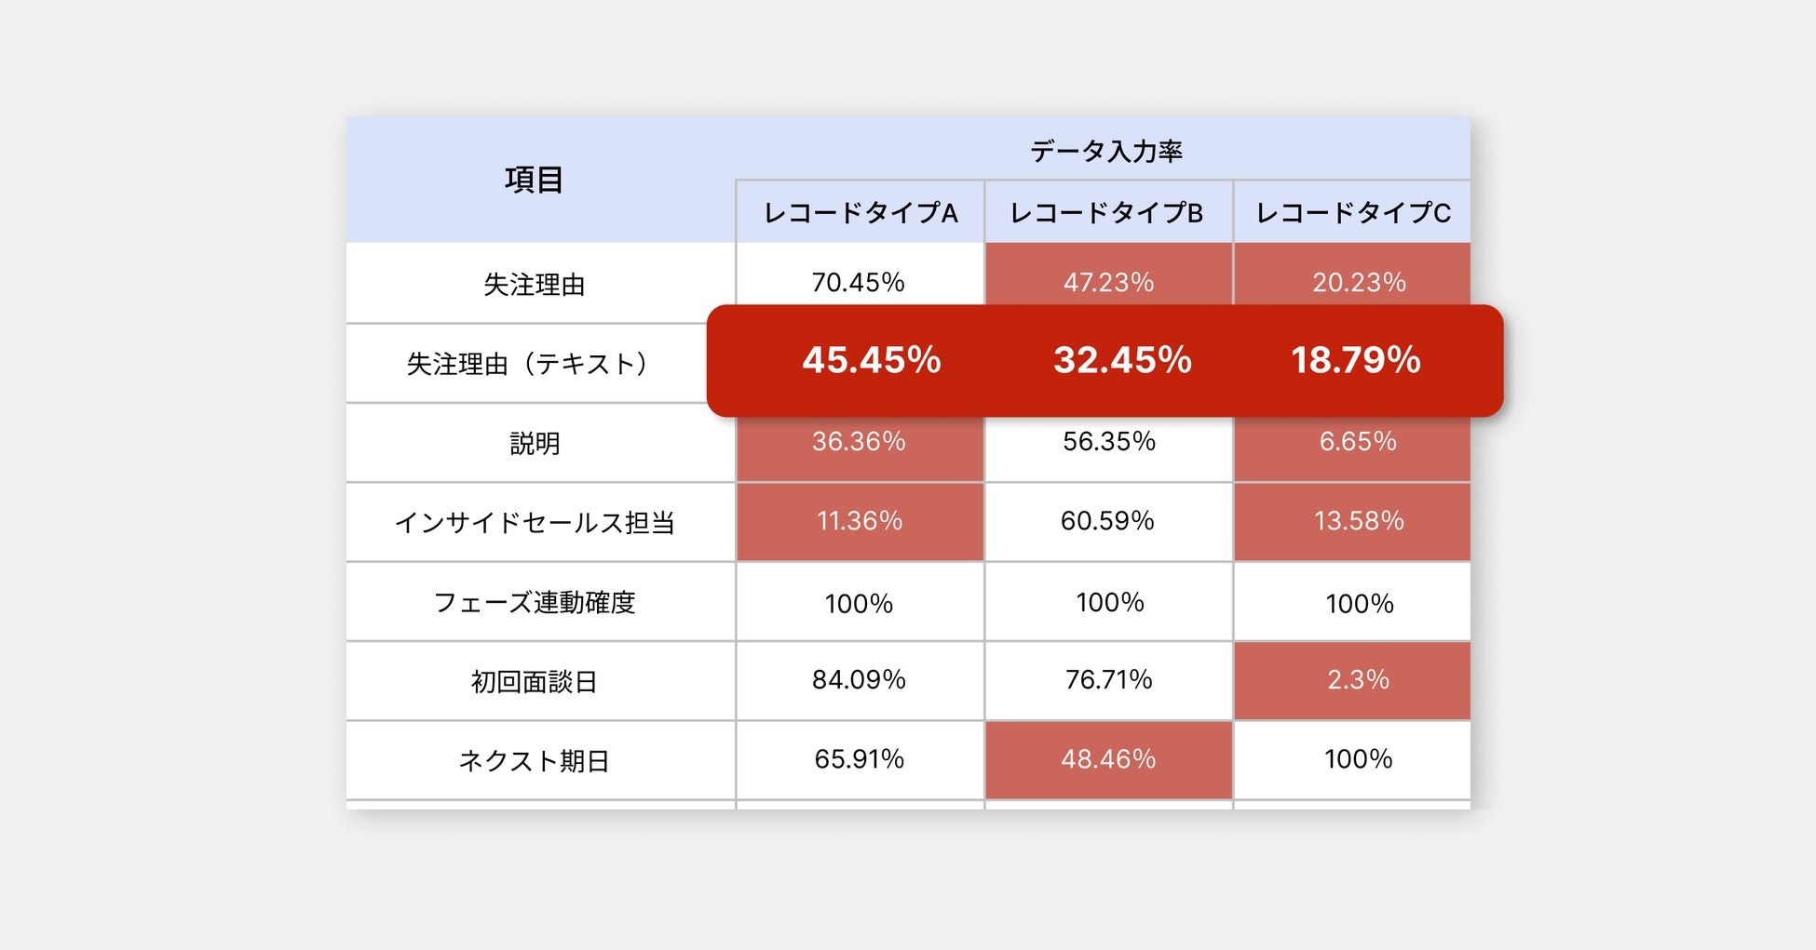This screenshot has width=1816, height=950.
Task: Click the highlighted 45.45% value
Action: [x=871, y=360]
